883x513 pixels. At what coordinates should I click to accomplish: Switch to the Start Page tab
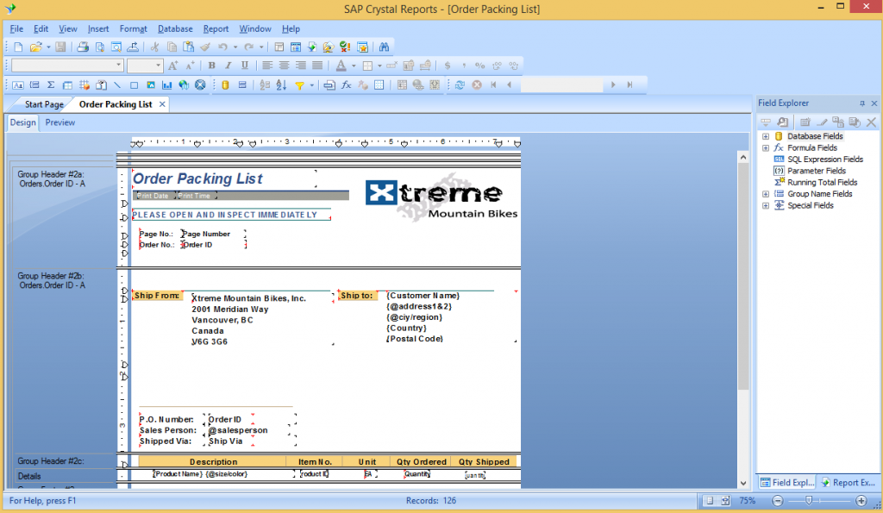click(x=44, y=104)
